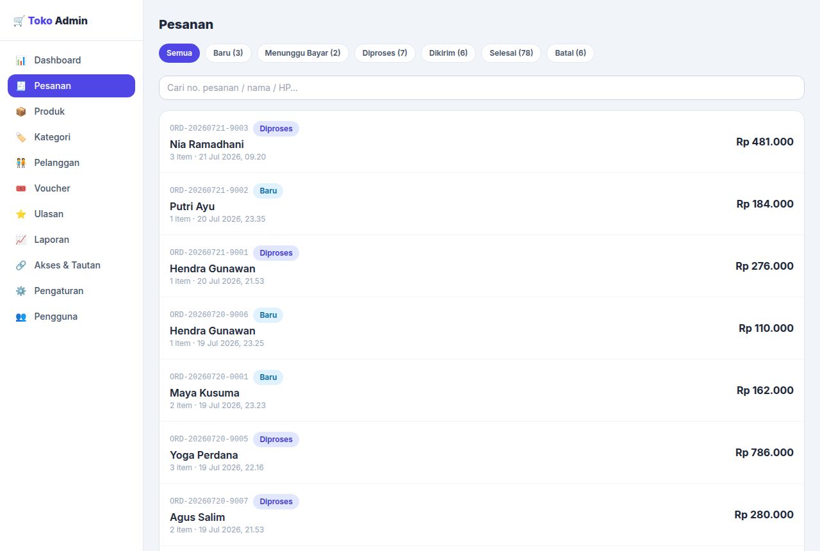Open the Voucher section

pyautogui.click(x=71, y=188)
